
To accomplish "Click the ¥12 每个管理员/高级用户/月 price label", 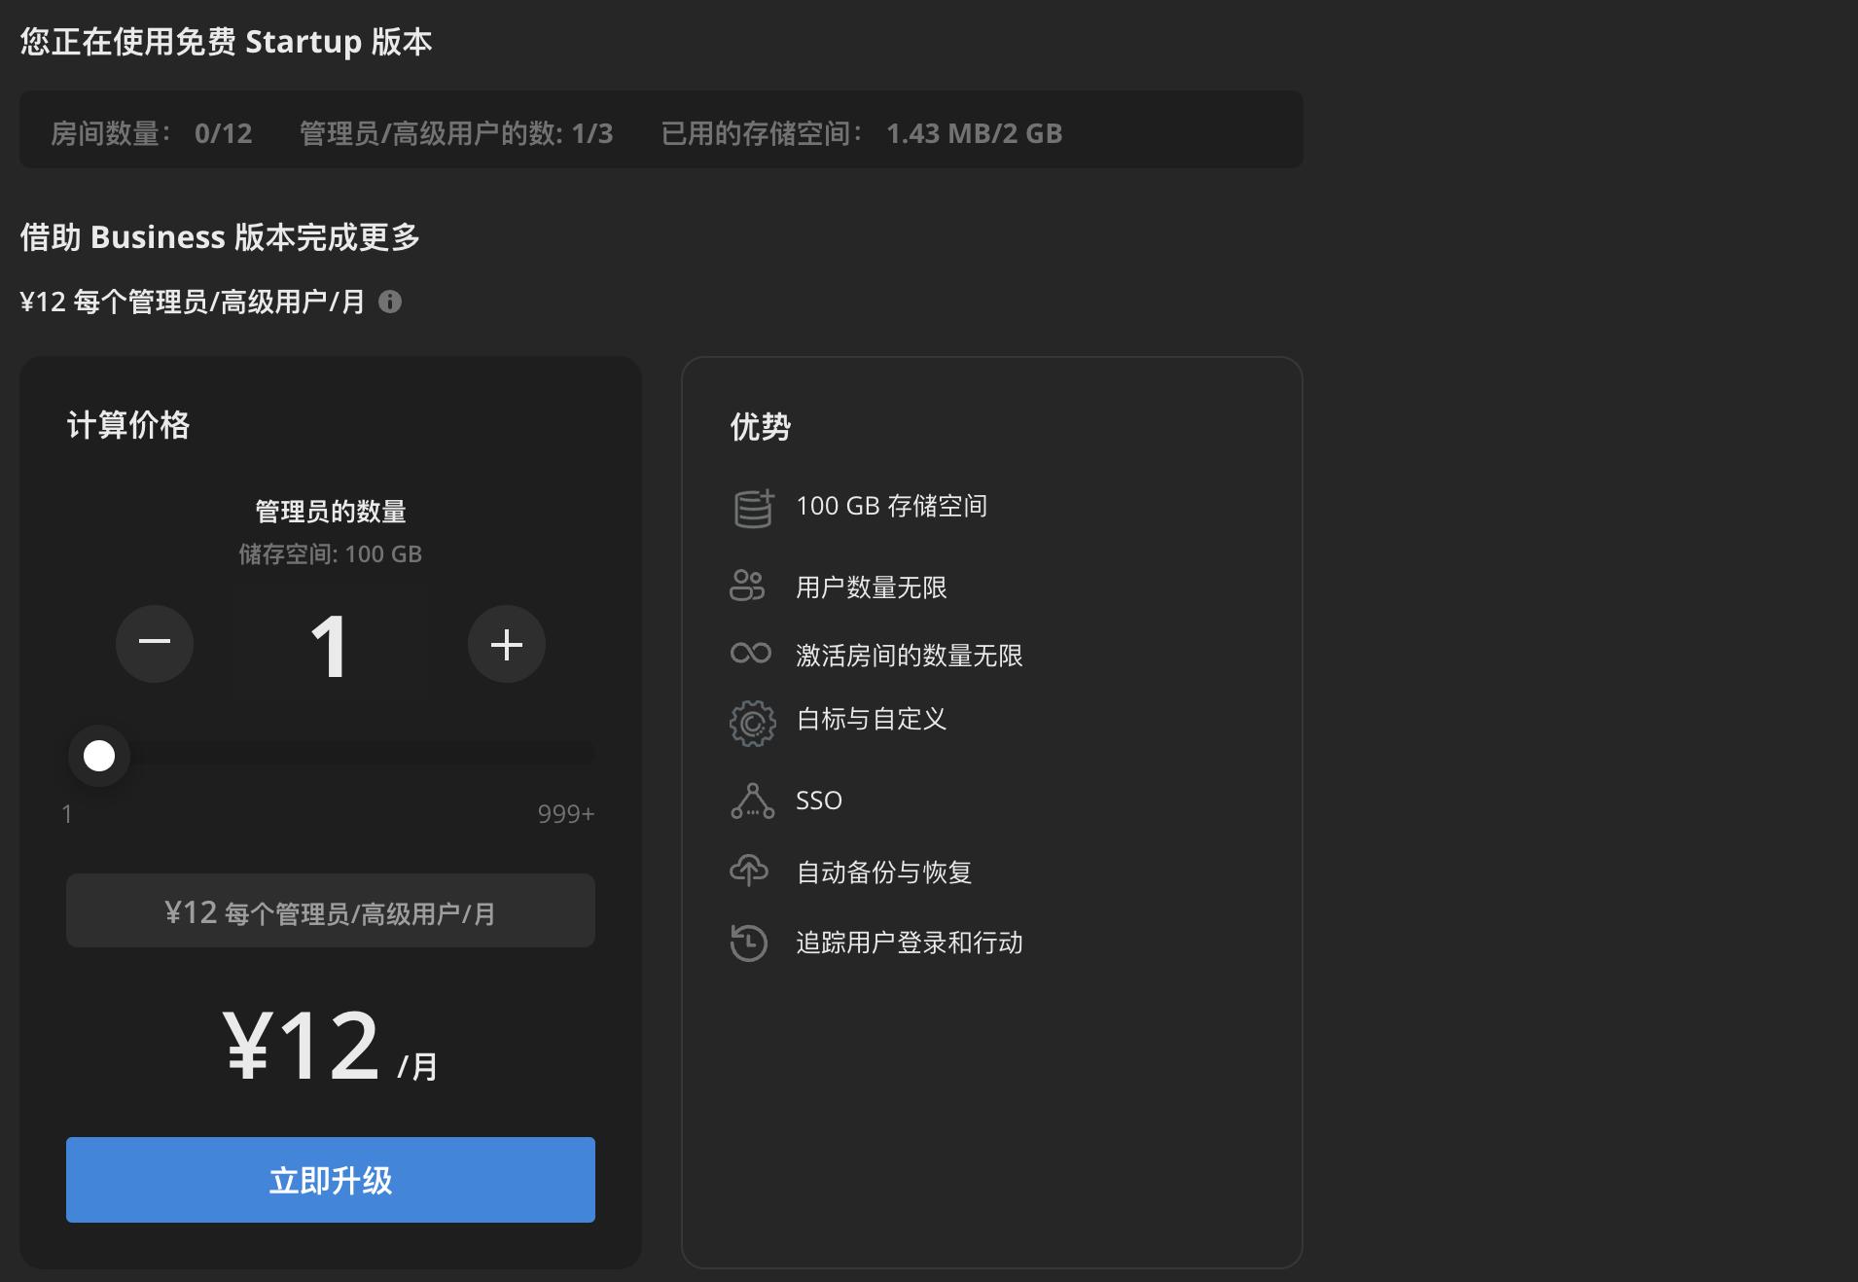I will click(x=330, y=910).
